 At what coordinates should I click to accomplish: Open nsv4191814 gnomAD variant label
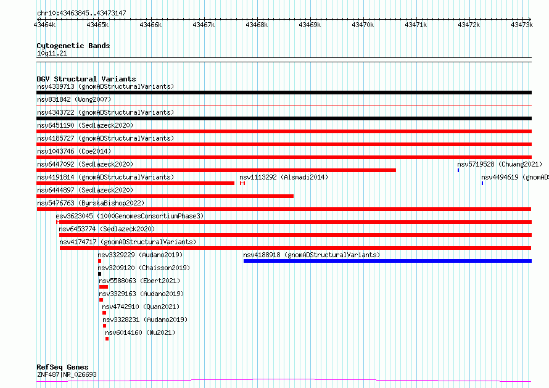point(105,177)
